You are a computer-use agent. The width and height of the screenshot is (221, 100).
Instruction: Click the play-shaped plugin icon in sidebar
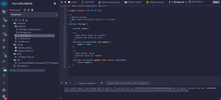coord(4,61)
